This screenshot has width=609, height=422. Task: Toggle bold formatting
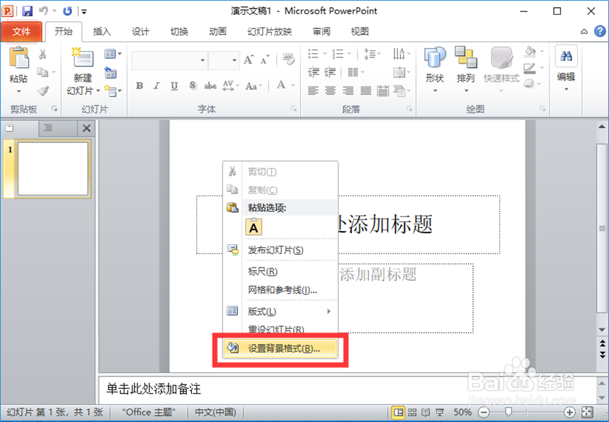pyautogui.click(x=140, y=86)
